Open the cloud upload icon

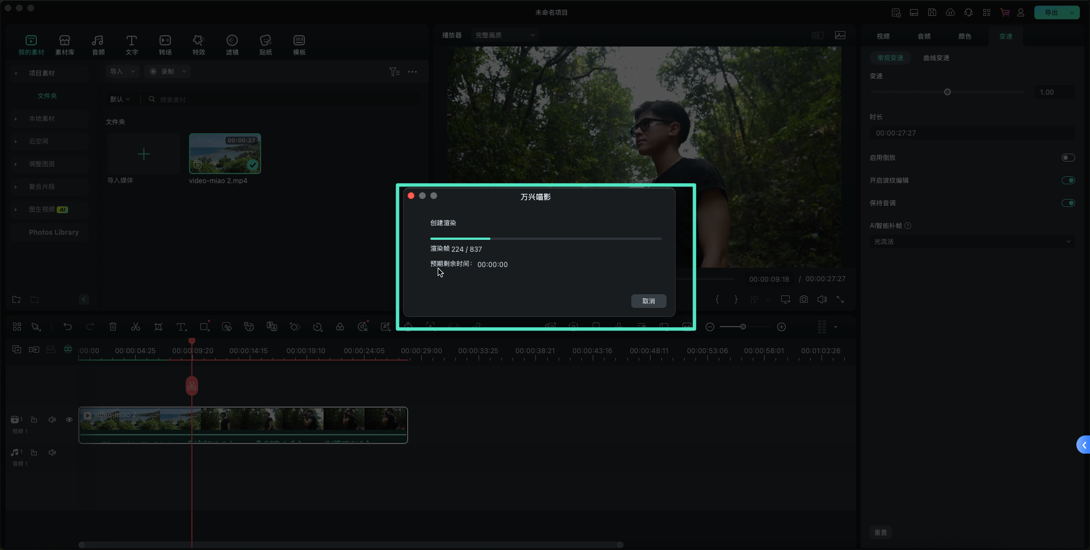[950, 12]
